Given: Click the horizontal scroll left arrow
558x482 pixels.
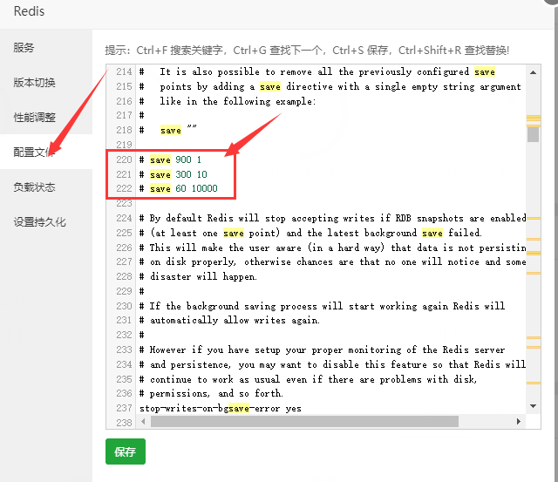Looking at the screenshot, I should point(143,422).
